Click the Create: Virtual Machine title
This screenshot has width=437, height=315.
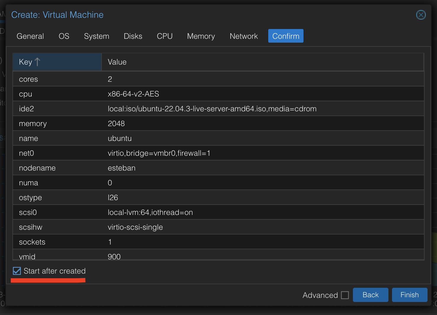pyautogui.click(x=57, y=15)
